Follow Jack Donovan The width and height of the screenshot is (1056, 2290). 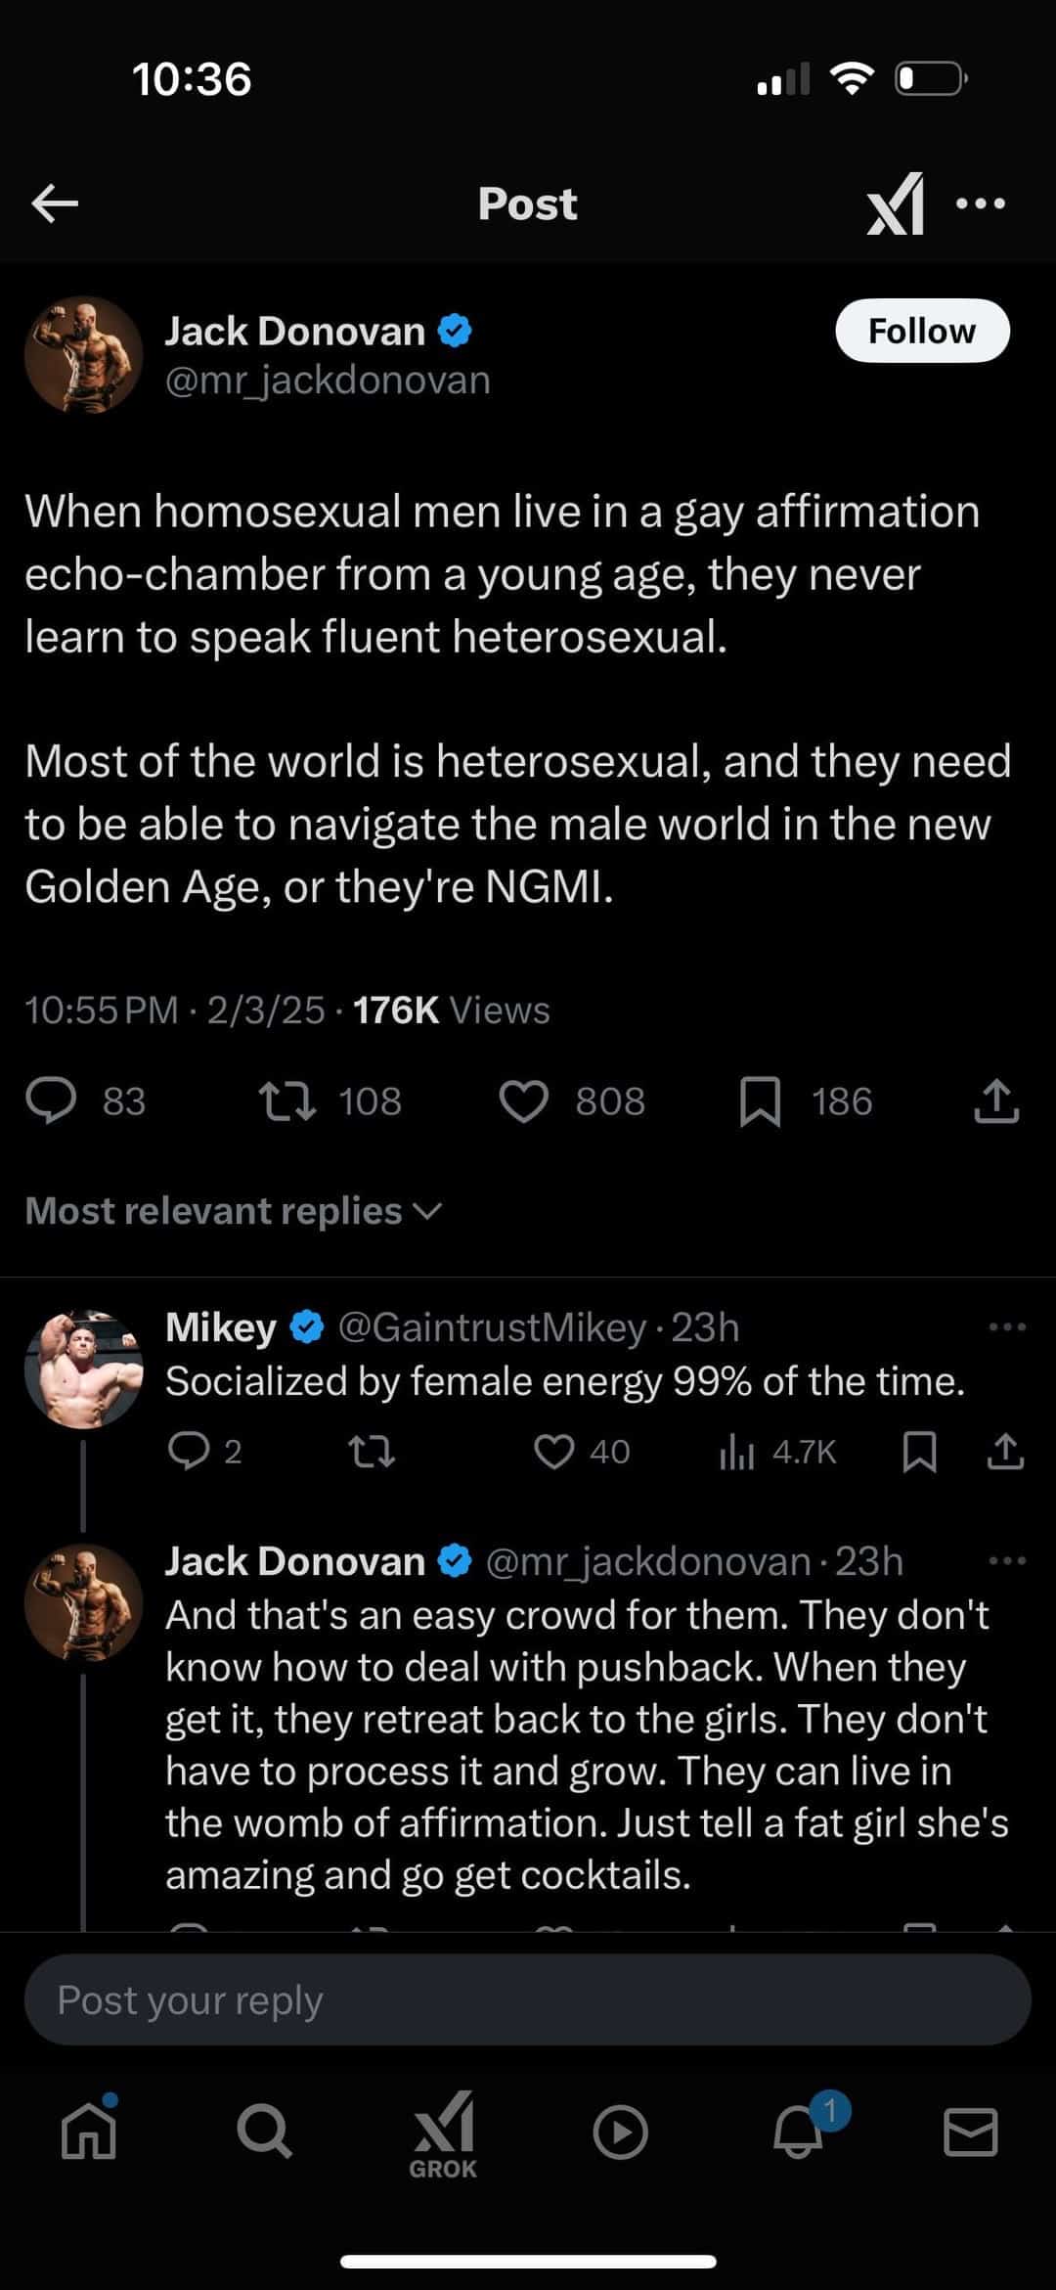[922, 331]
